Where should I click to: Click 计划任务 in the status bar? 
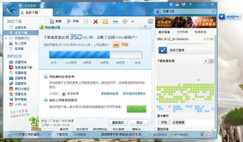pyautogui.click(x=80, y=134)
